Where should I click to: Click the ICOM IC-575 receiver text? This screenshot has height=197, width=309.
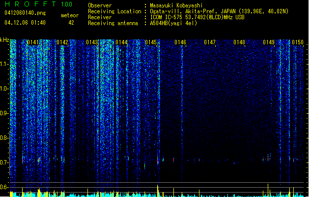point(197,17)
